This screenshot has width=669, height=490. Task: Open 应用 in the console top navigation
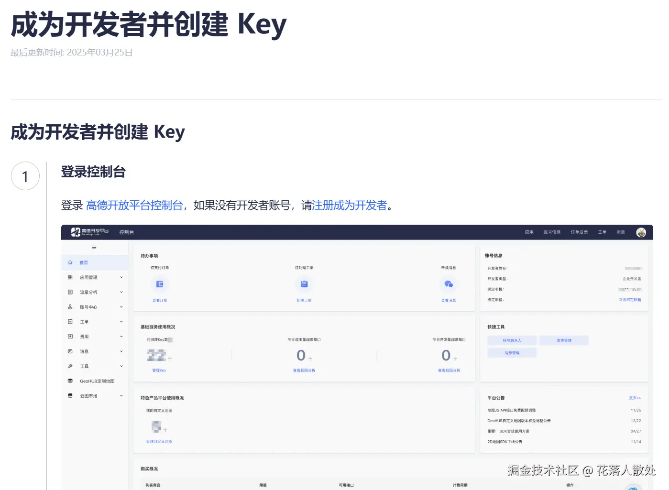529,232
